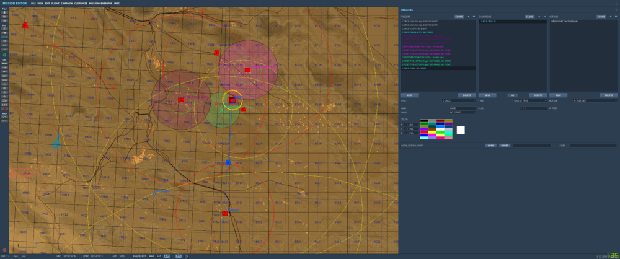Move action down with Actions down arrow
Image resolution: width=620 pixels, height=259 pixels.
point(615,17)
